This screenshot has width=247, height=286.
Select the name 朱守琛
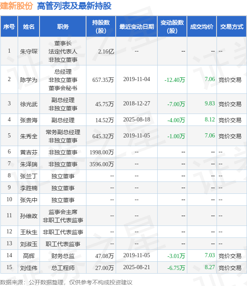coord(29,51)
